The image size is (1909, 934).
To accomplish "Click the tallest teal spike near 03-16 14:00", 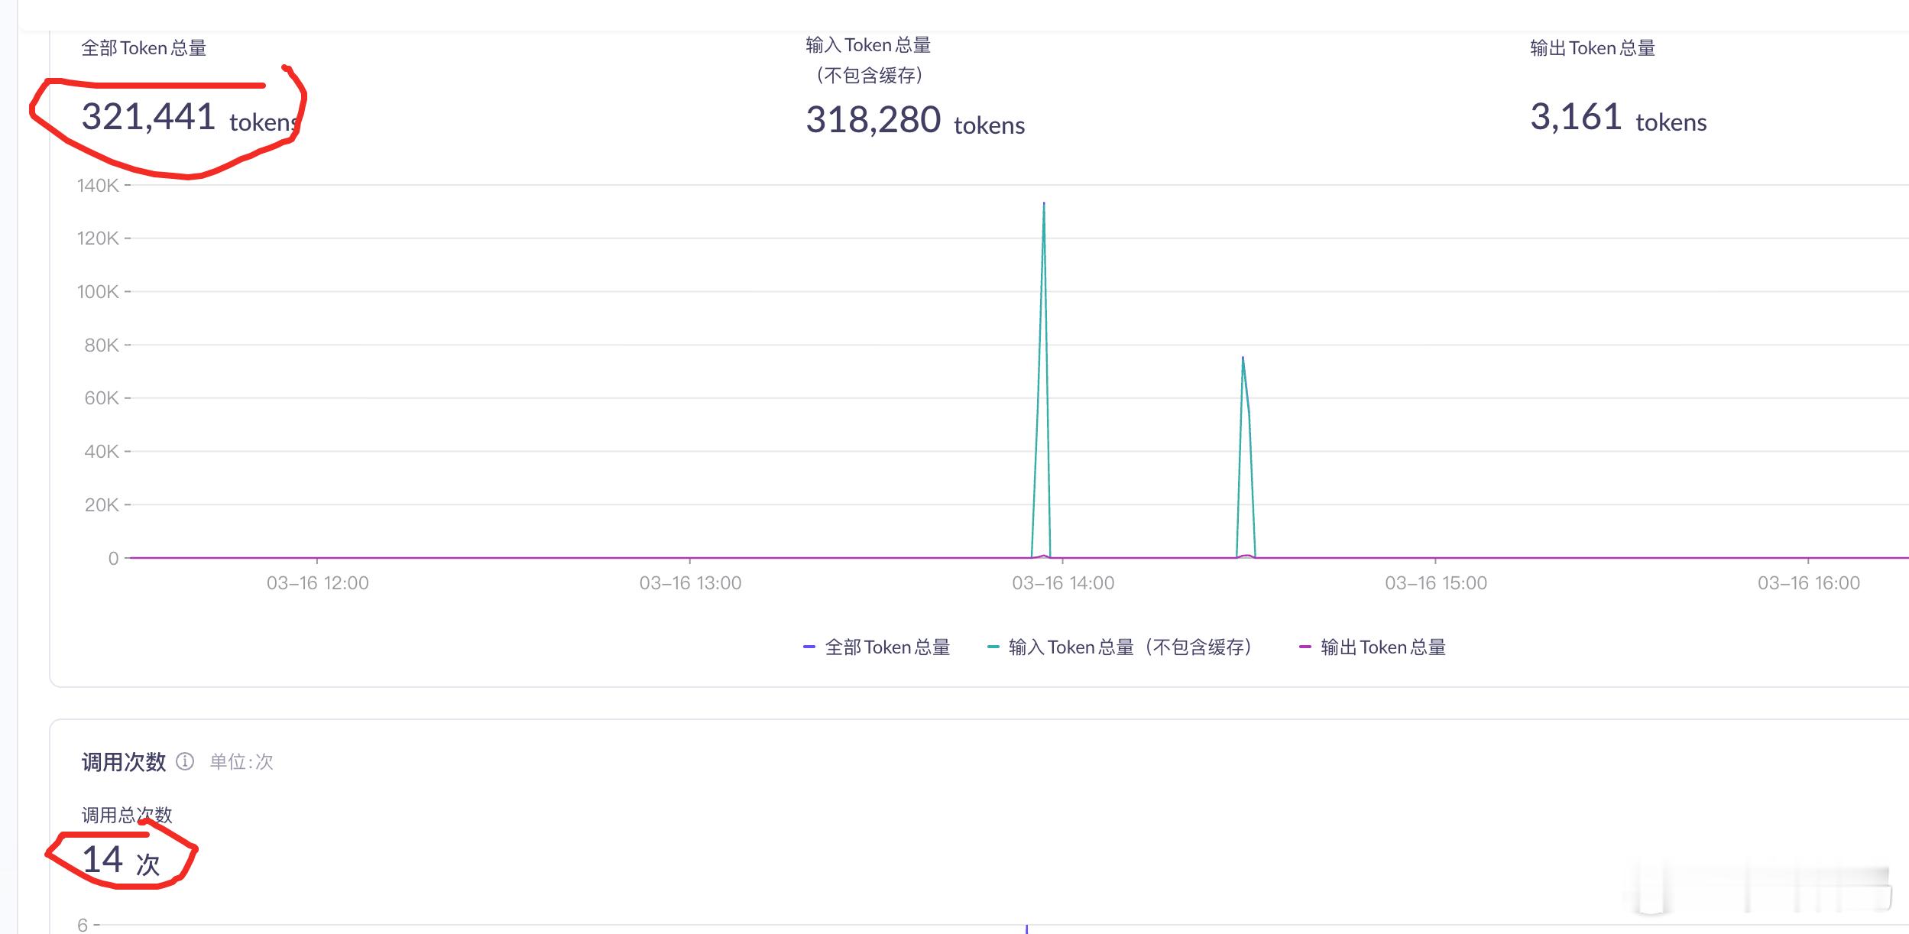I will [1045, 204].
